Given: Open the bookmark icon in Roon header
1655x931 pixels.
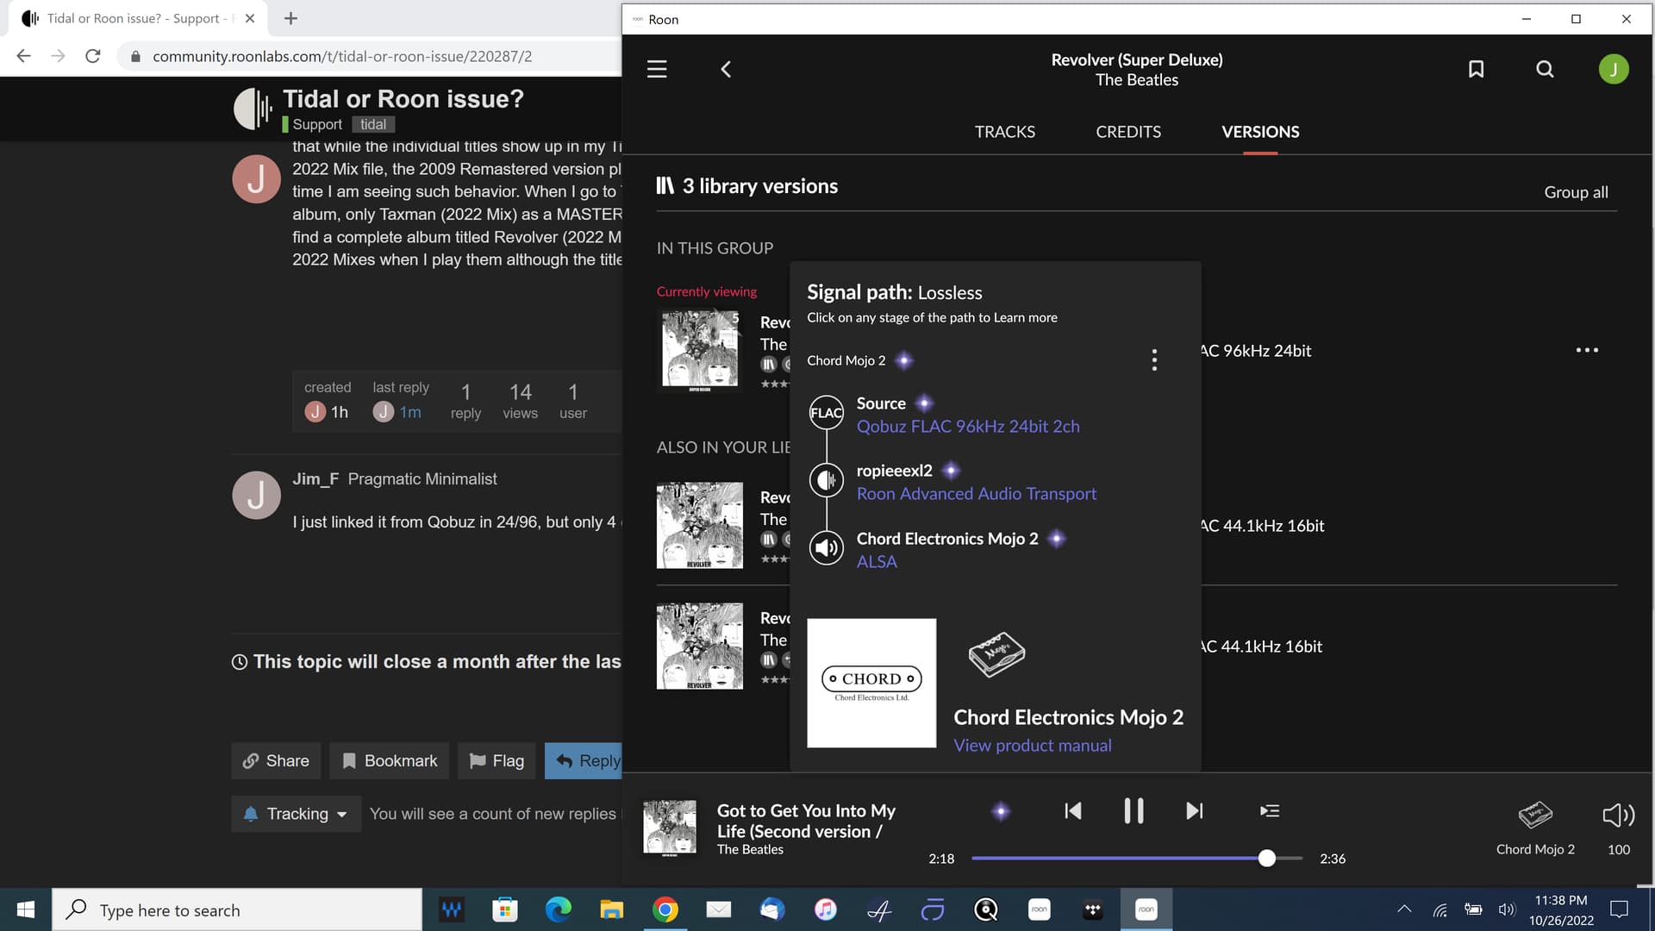Looking at the screenshot, I should pos(1476,69).
